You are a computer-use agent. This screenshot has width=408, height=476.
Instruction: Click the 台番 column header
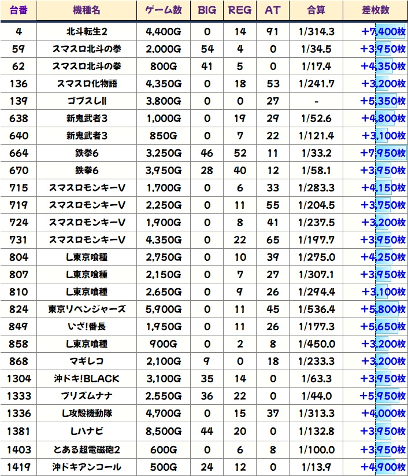[x=18, y=10]
